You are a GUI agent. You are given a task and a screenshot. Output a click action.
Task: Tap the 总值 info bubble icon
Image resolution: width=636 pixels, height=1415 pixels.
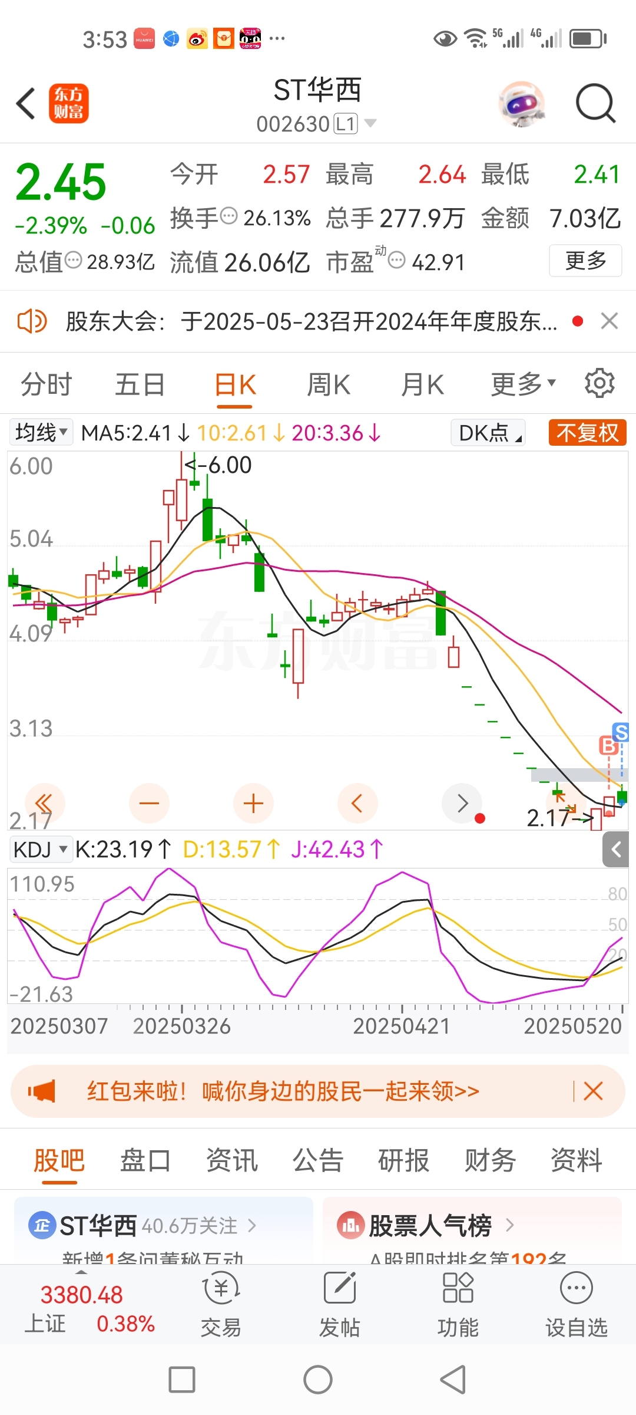pos(73,260)
